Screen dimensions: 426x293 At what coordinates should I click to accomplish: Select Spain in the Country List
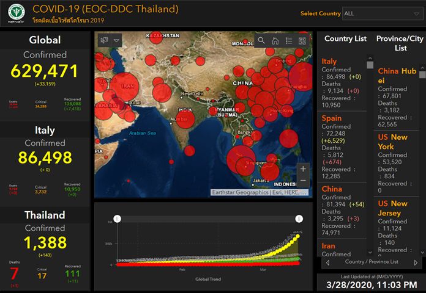[332, 117]
